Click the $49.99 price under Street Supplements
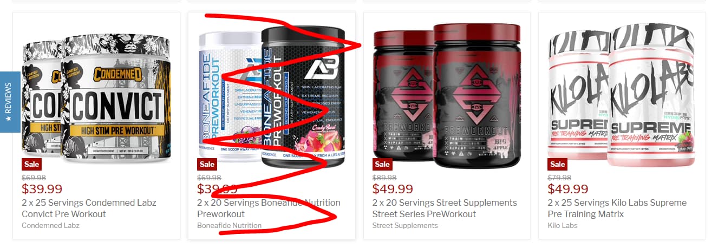The height and width of the screenshot is (248, 718). point(393,189)
